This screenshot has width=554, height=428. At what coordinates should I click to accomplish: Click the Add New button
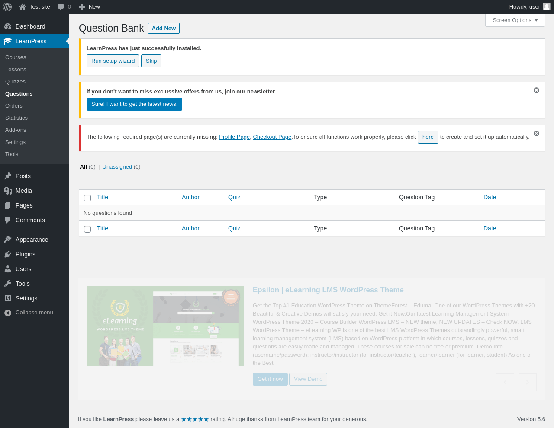pyautogui.click(x=164, y=28)
